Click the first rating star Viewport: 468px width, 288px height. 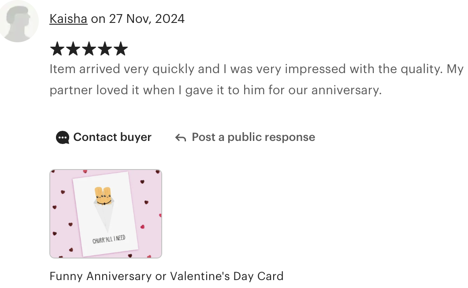click(x=57, y=48)
